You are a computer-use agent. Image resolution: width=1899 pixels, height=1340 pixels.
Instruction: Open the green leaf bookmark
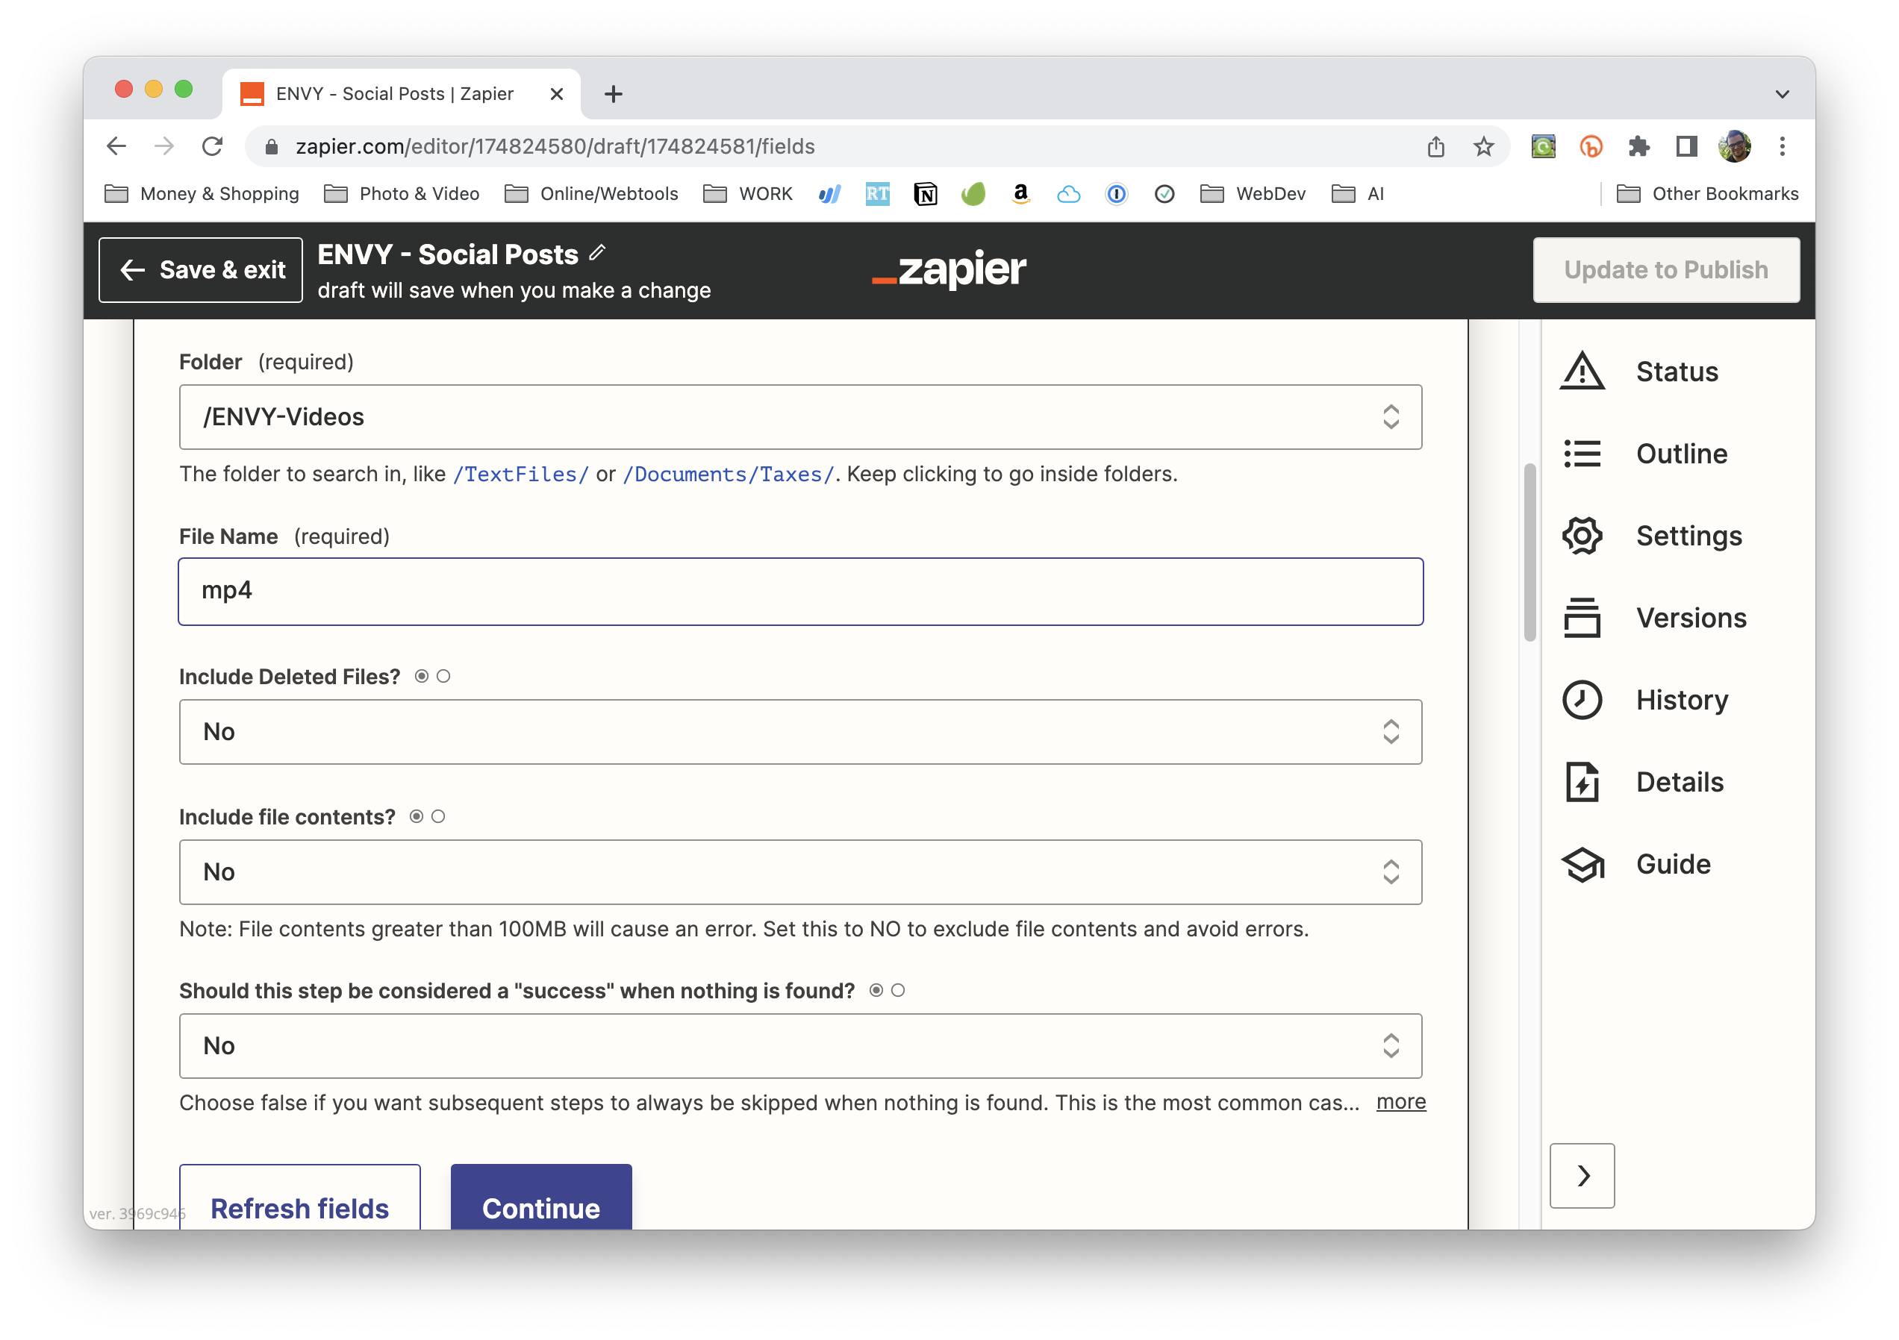click(x=973, y=194)
